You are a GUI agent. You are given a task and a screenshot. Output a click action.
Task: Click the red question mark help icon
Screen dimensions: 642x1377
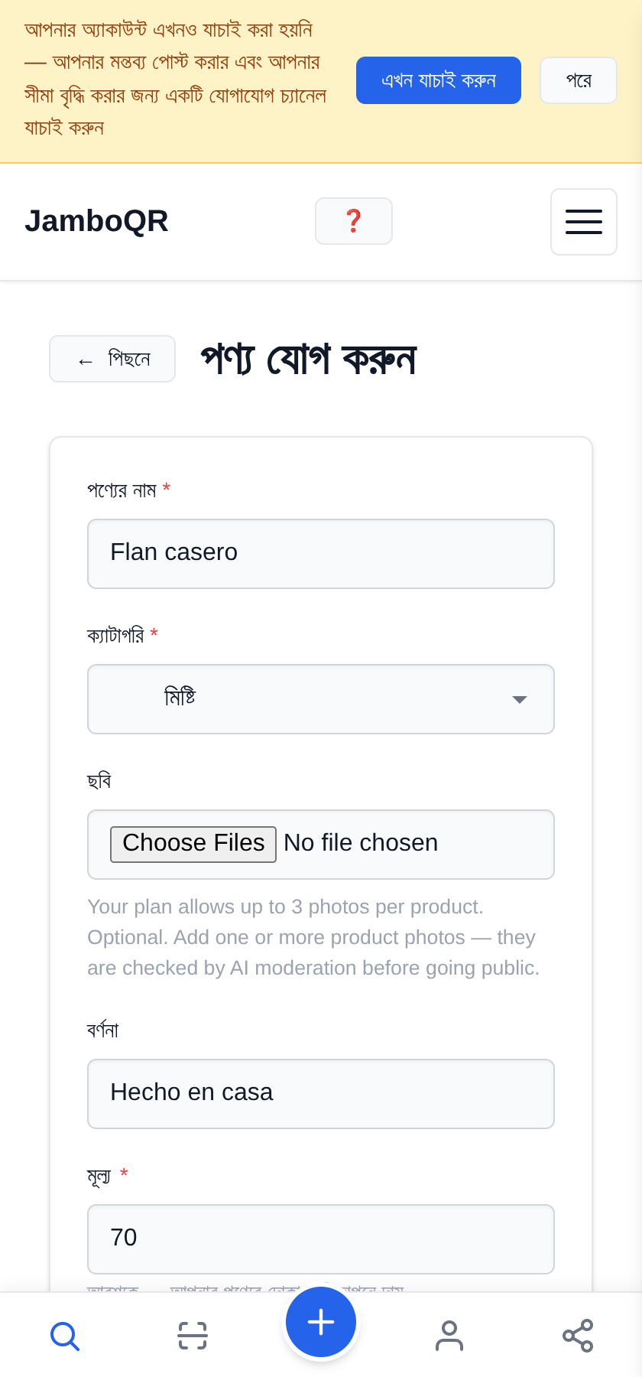(354, 221)
